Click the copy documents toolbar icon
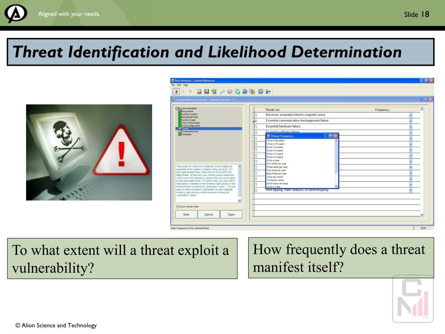This screenshot has height=334, width=445. (237, 91)
